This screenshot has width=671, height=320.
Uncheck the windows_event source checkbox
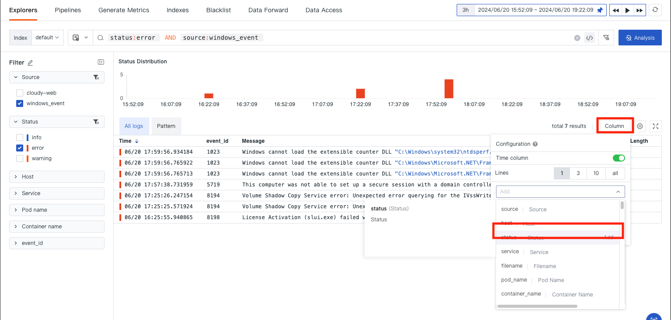coord(20,103)
